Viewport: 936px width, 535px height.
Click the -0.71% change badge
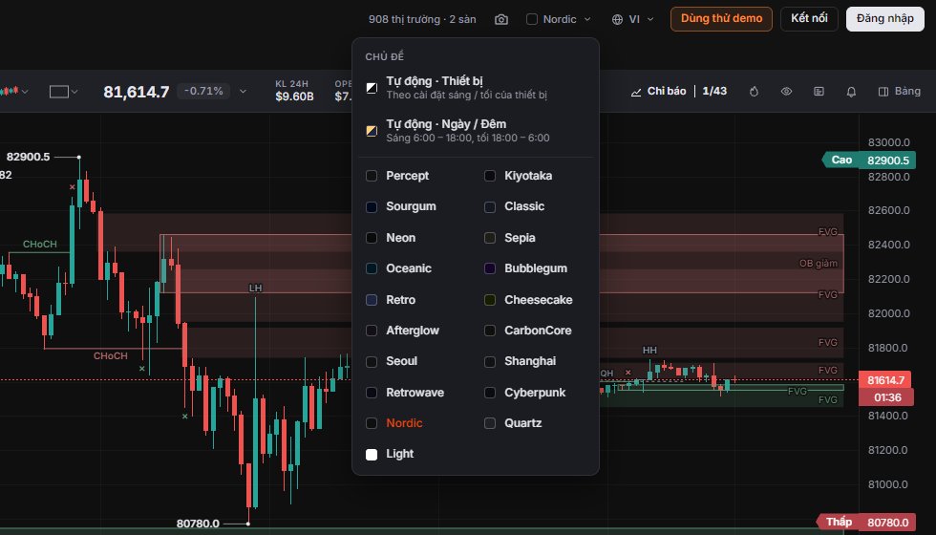pyautogui.click(x=203, y=92)
